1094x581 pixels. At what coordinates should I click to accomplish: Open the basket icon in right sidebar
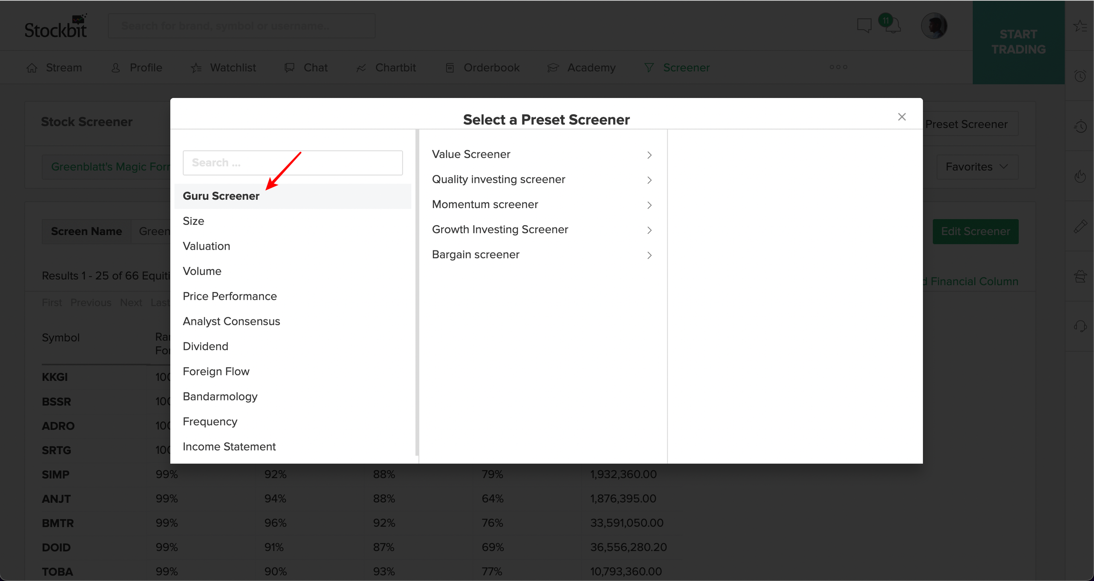[1080, 276]
